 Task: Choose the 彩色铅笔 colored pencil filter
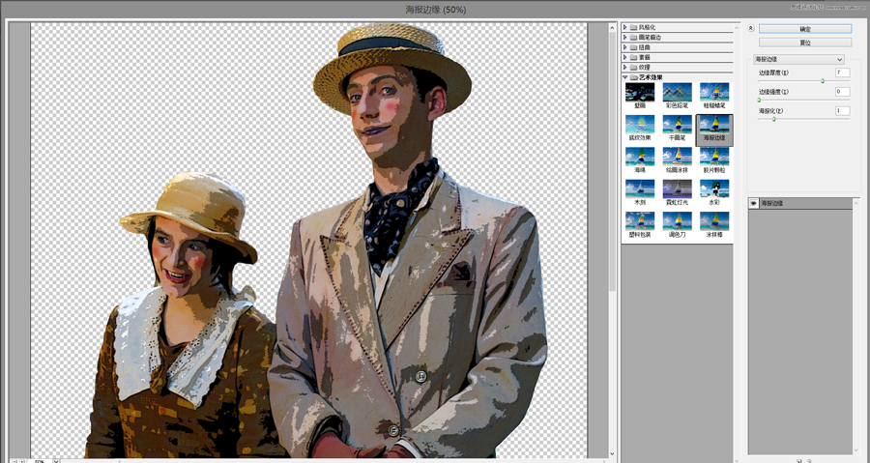(x=677, y=93)
